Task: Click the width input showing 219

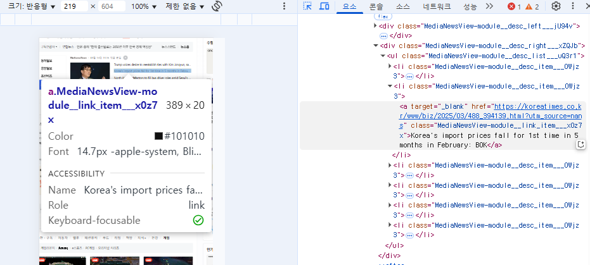Action: point(74,6)
